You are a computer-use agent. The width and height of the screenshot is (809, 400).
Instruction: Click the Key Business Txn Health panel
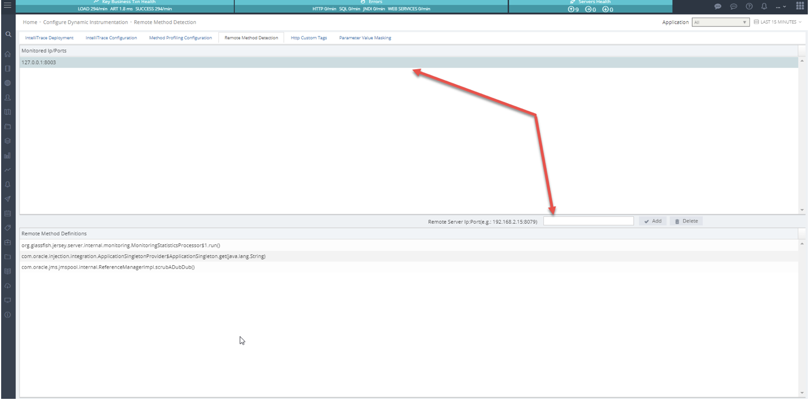point(124,6)
